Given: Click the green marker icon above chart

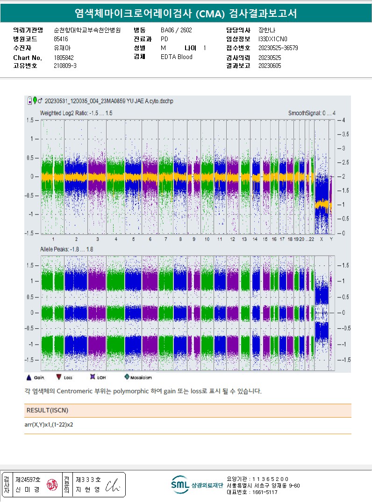Looking at the screenshot, I should tap(35, 101).
